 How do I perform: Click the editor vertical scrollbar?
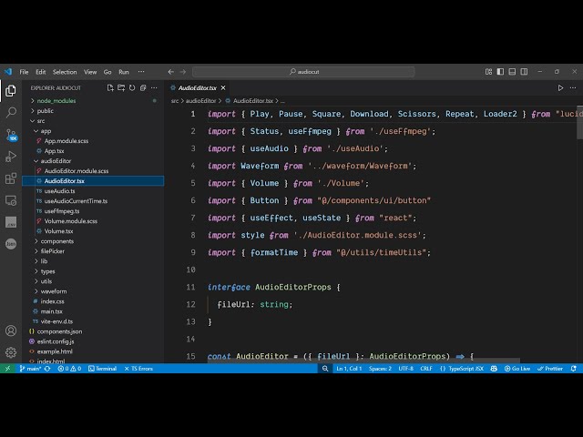[x=579, y=123]
